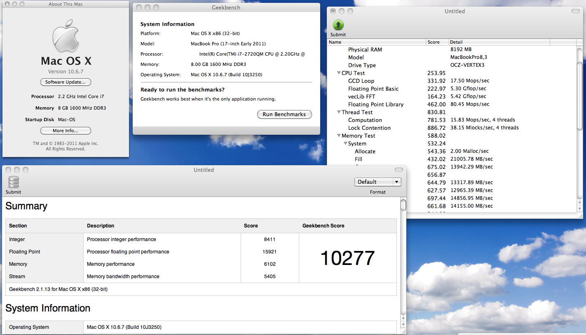Click the Geekbench window zoom button

(x=156, y=7)
